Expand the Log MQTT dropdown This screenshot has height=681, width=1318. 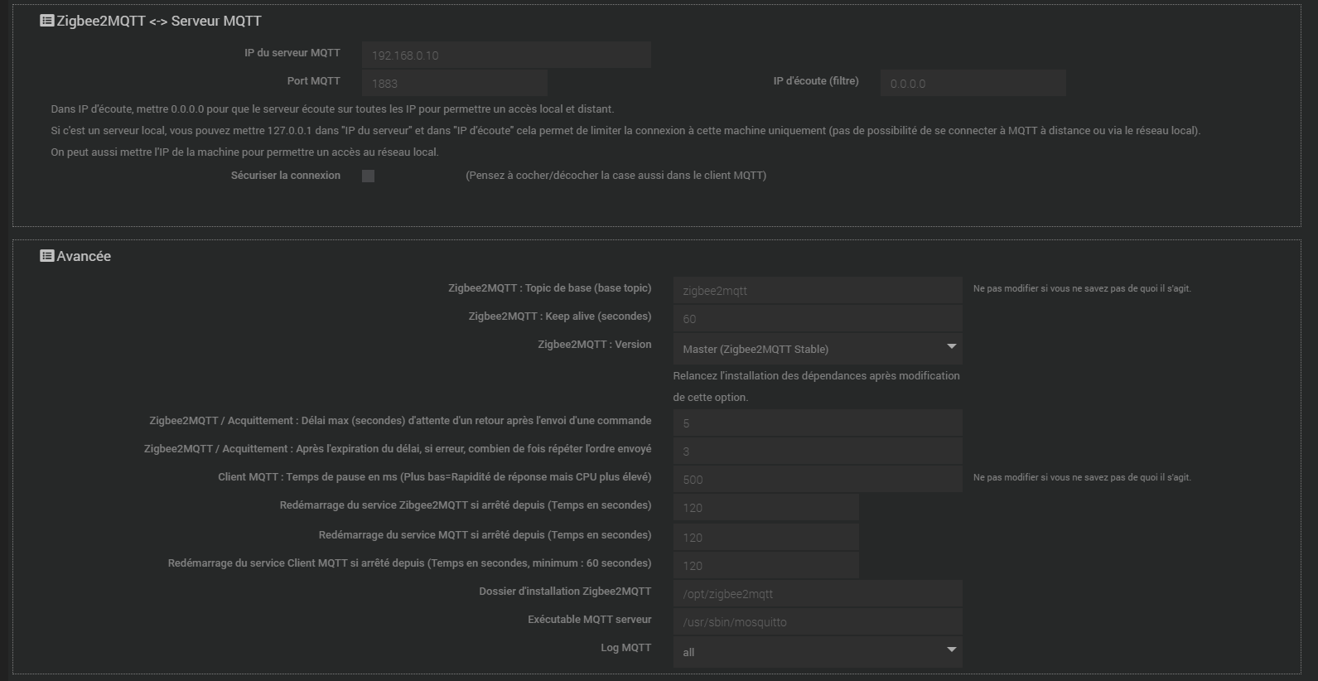[x=816, y=652]
